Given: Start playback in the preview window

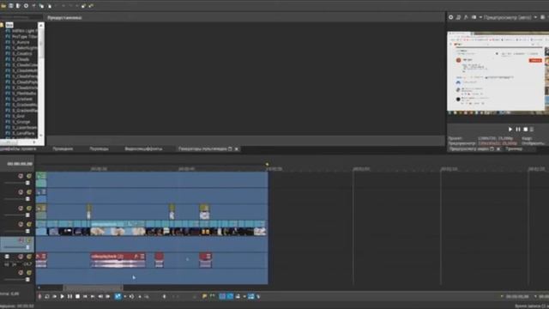Looking at the screenshot, I should pyautogui.click(x=510, y=130).
